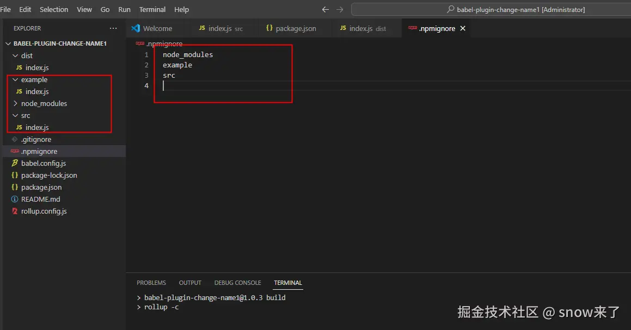
Task: Click the search magnifier in command center
Action: (x=451, y=9)
